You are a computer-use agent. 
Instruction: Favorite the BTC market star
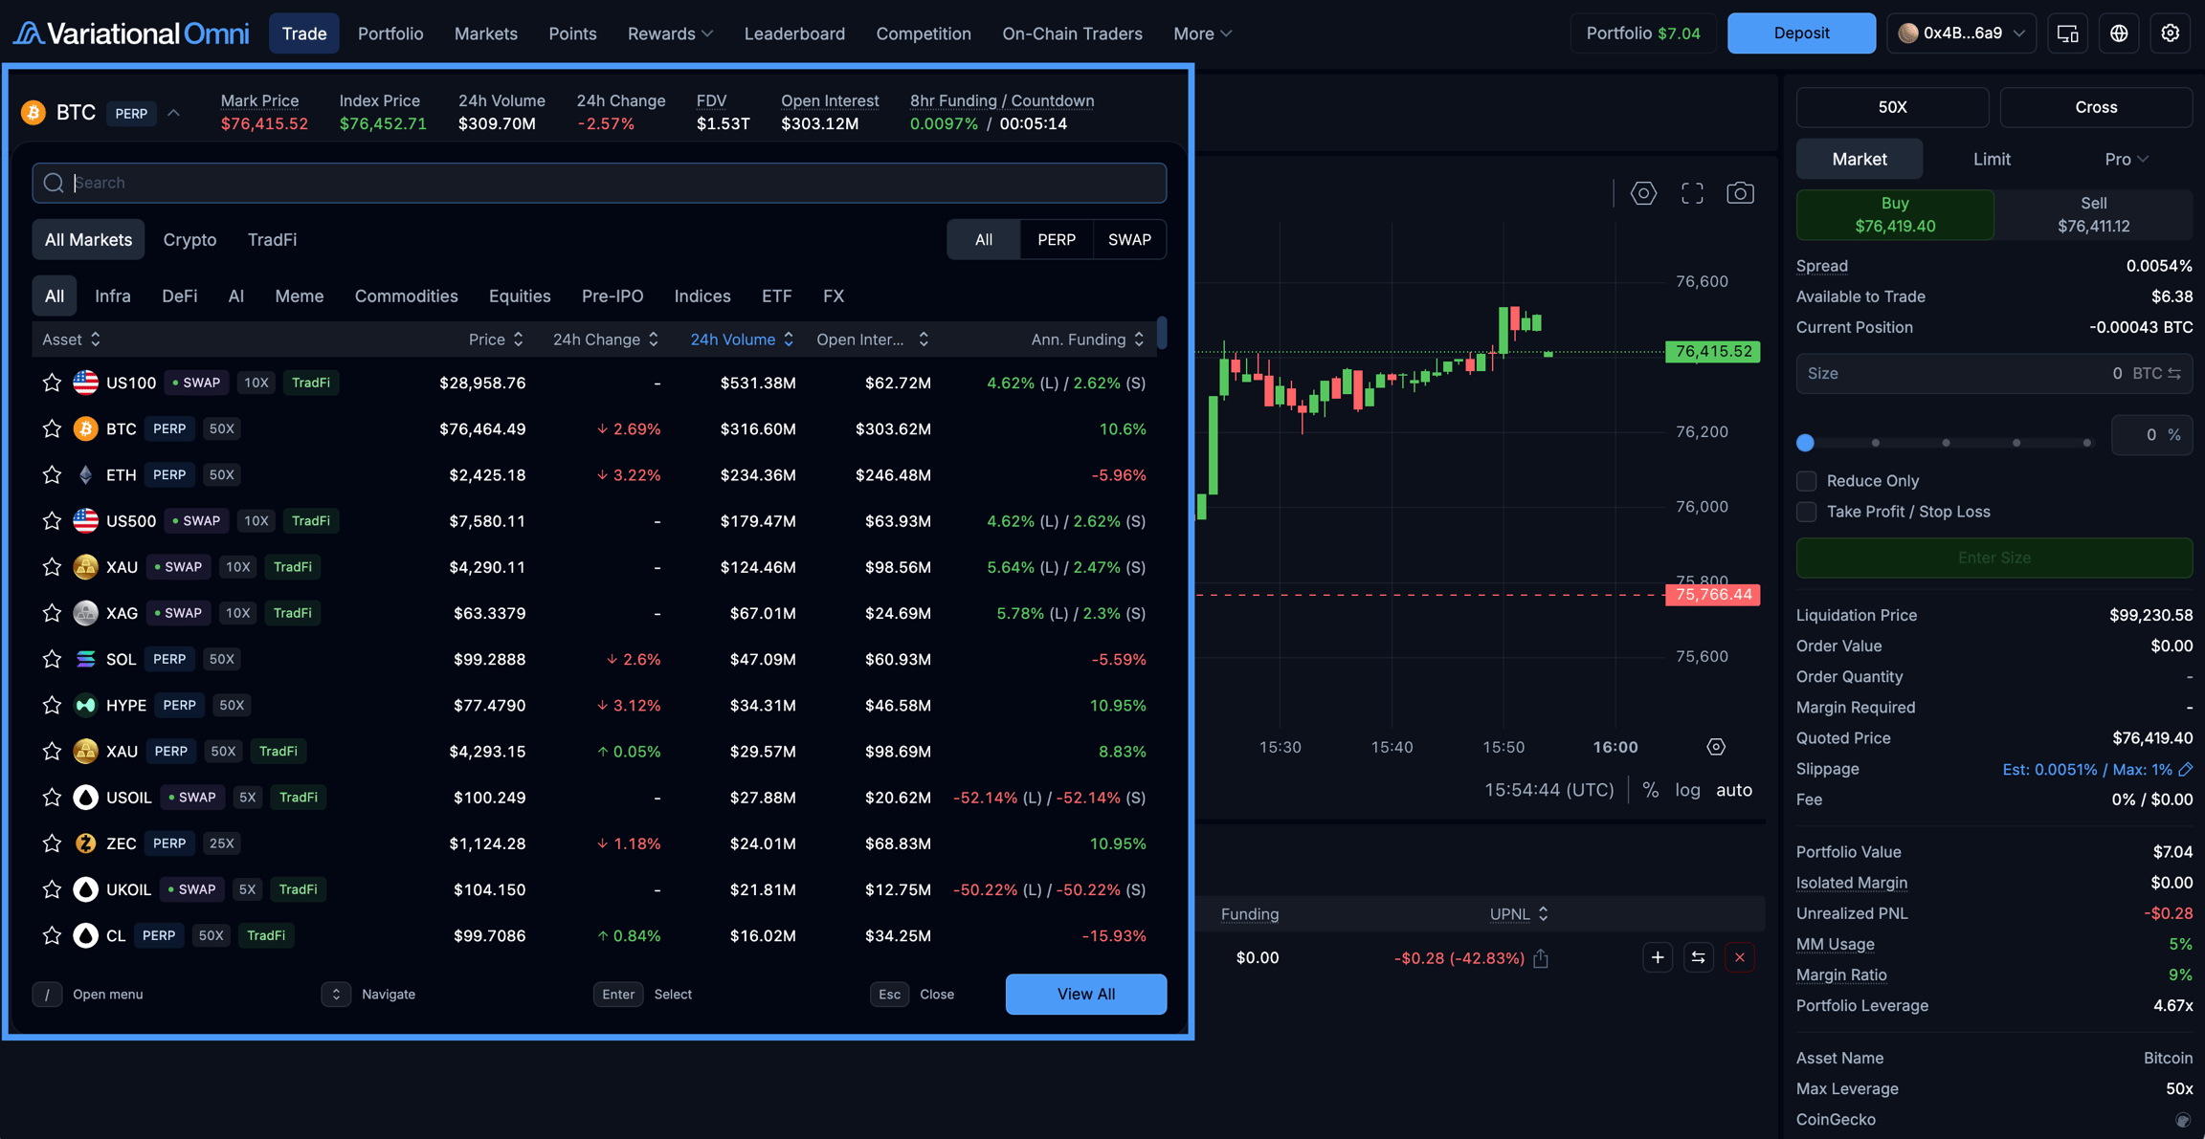pyautogui.click(x=52, y=428)
